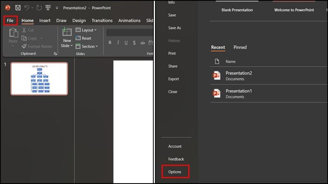
Task: Click the Save floppy disk icon
Action: (18, 8)
